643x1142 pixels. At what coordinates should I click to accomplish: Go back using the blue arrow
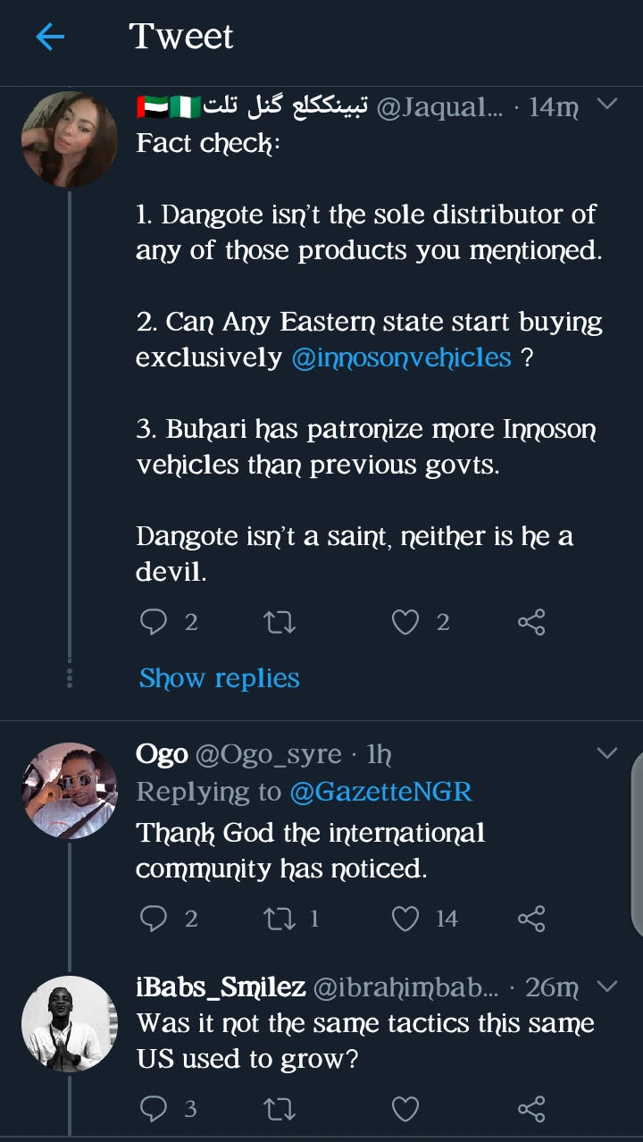click(50, 37)
